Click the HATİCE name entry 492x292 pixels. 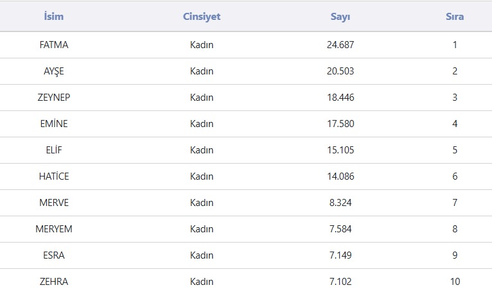point(53,176)
